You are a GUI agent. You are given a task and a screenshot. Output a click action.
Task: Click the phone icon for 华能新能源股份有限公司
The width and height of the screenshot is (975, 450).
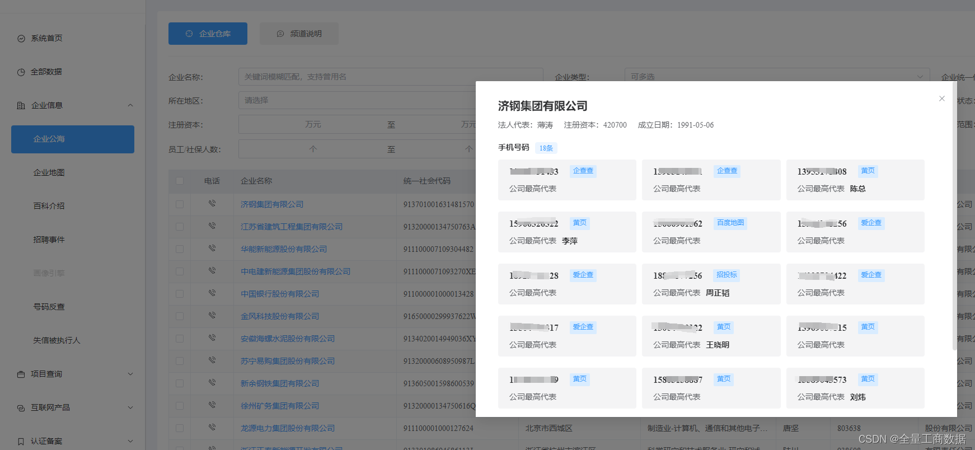[x=212, y=249]
